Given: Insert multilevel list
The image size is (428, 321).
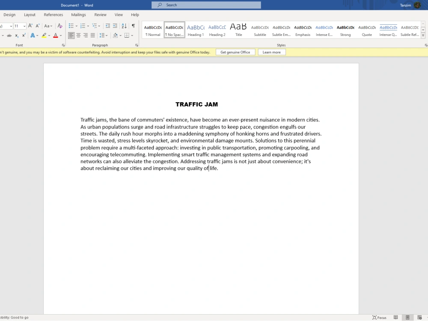Looking at the screenshot, I should (x=95, y=26).
